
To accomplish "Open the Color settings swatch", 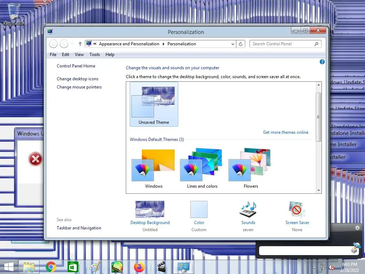I will click(199, 209).
